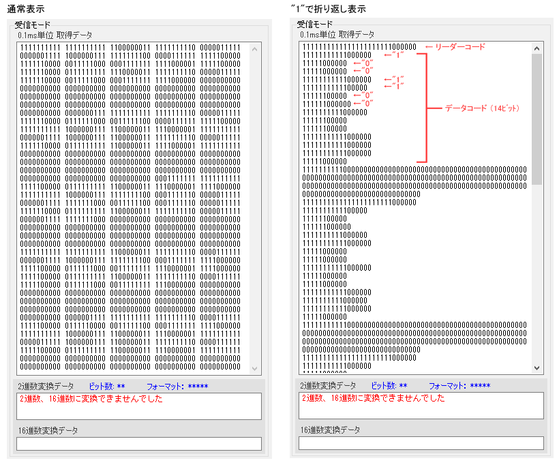
Task: Click the ビット数 label in the 通常表示 panel
Action: click(107, 386)
